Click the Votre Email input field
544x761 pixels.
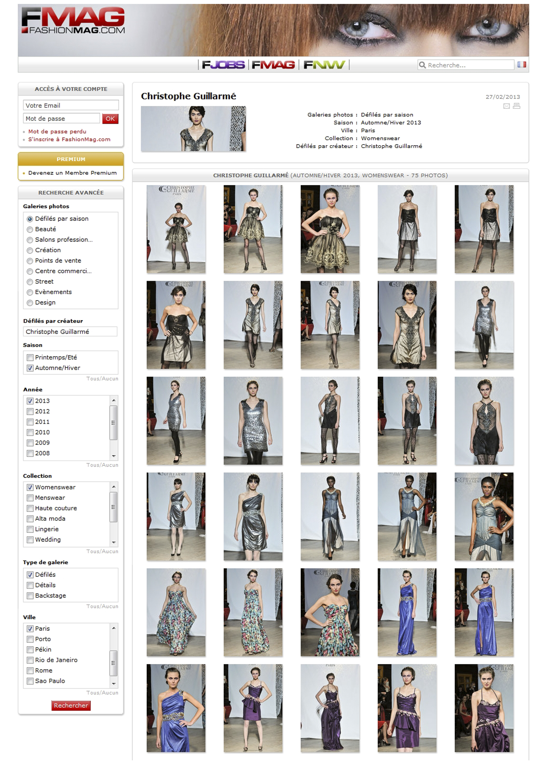point(71,105)
